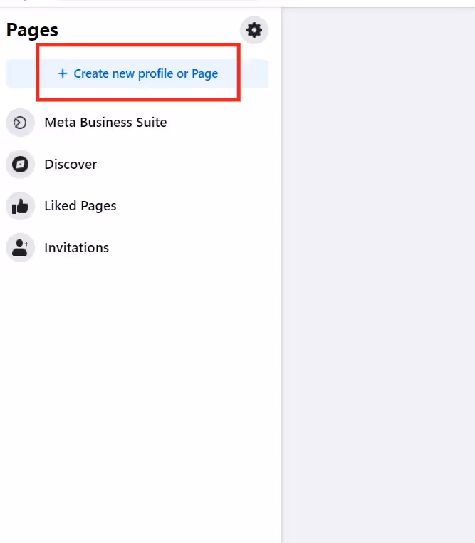Screen dimensions: 475x543
Task: Click the plus icon beside Create new
Action: 63,73
